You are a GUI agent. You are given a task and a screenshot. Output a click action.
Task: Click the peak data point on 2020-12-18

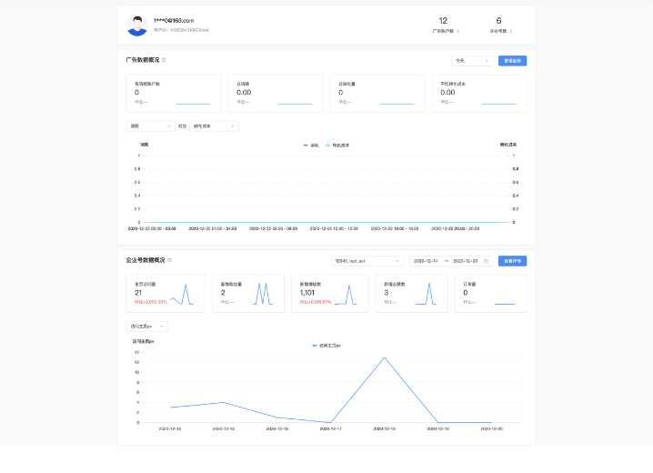385,357
